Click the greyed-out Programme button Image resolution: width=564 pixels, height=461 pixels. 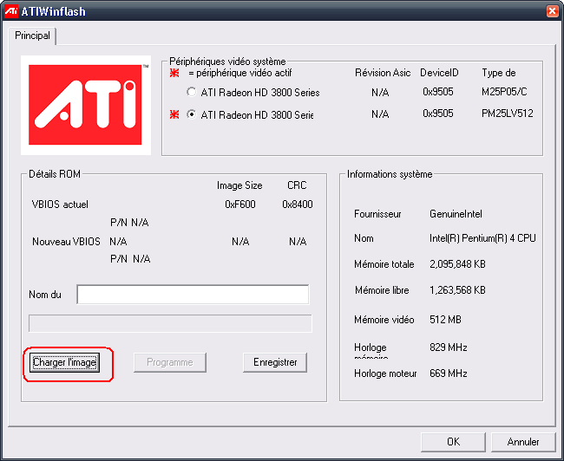point(169,362)
